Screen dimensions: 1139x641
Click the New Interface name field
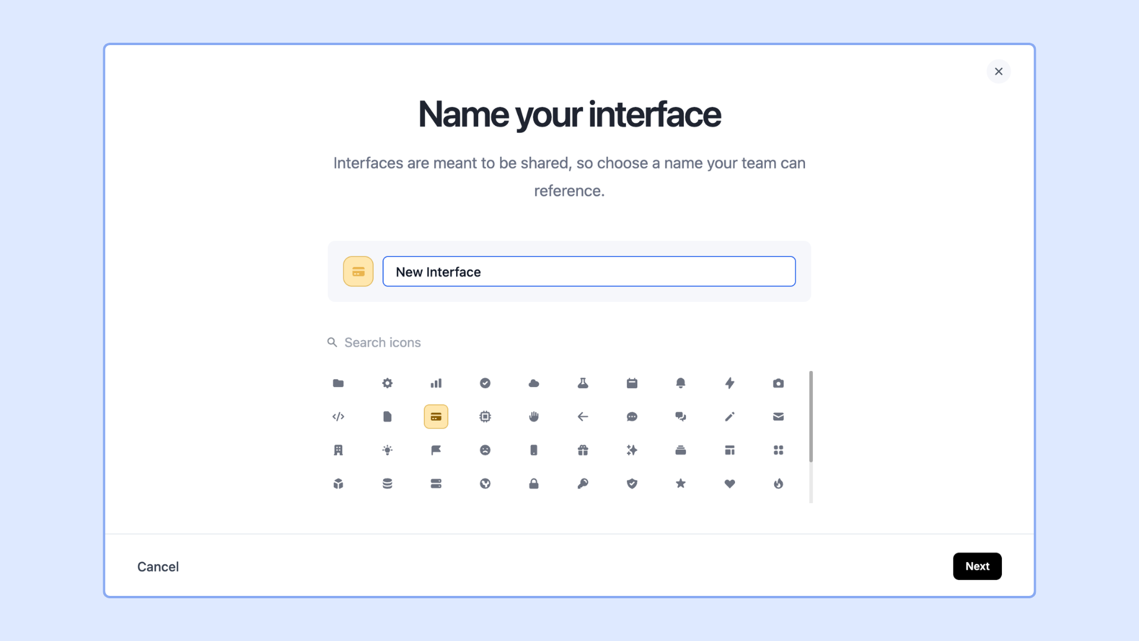pos(589,272)
